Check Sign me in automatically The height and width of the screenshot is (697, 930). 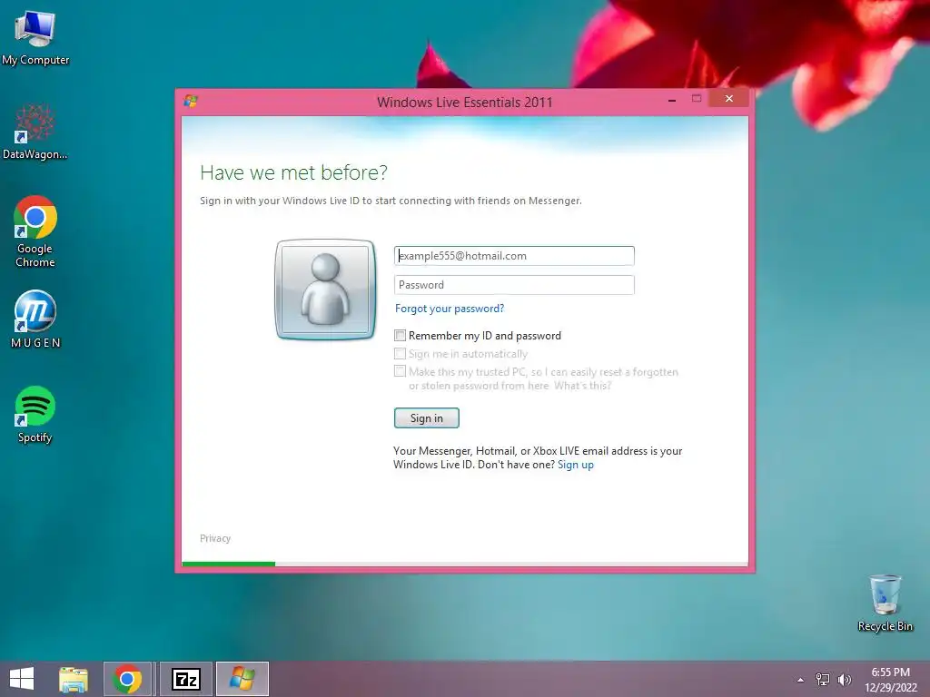pyautogui.click(x=401, y=354)
